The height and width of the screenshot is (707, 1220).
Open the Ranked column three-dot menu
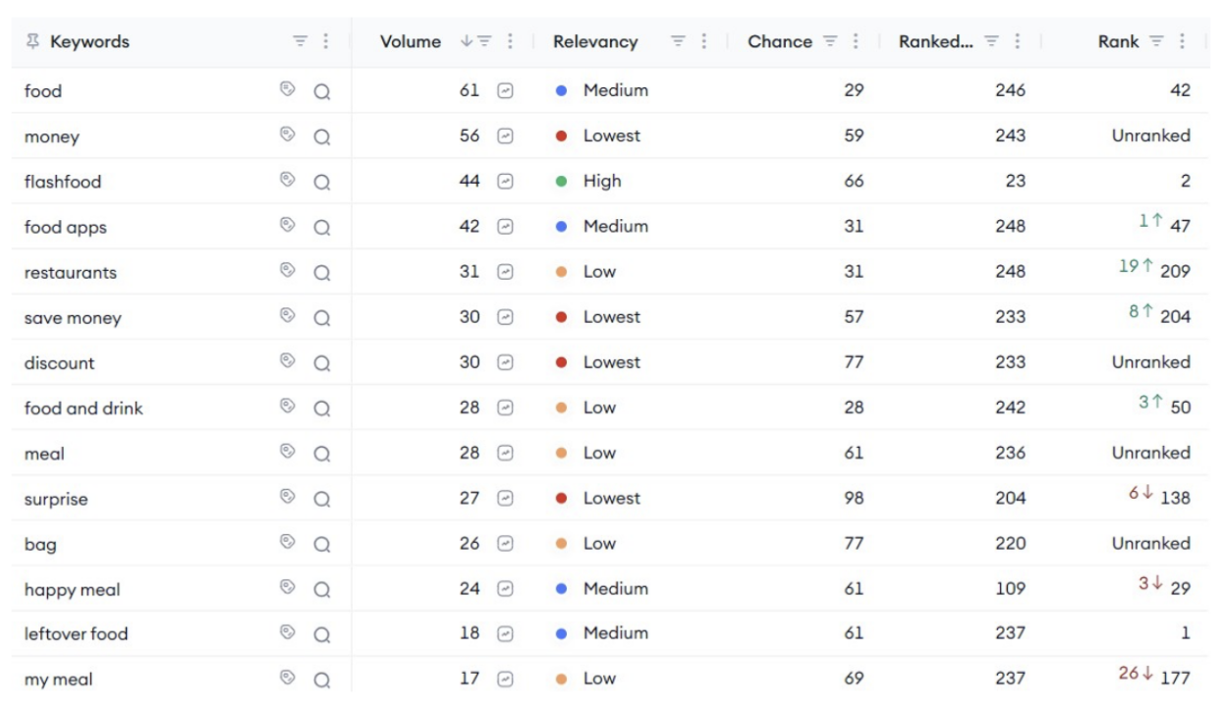(x=1017, y=41)
